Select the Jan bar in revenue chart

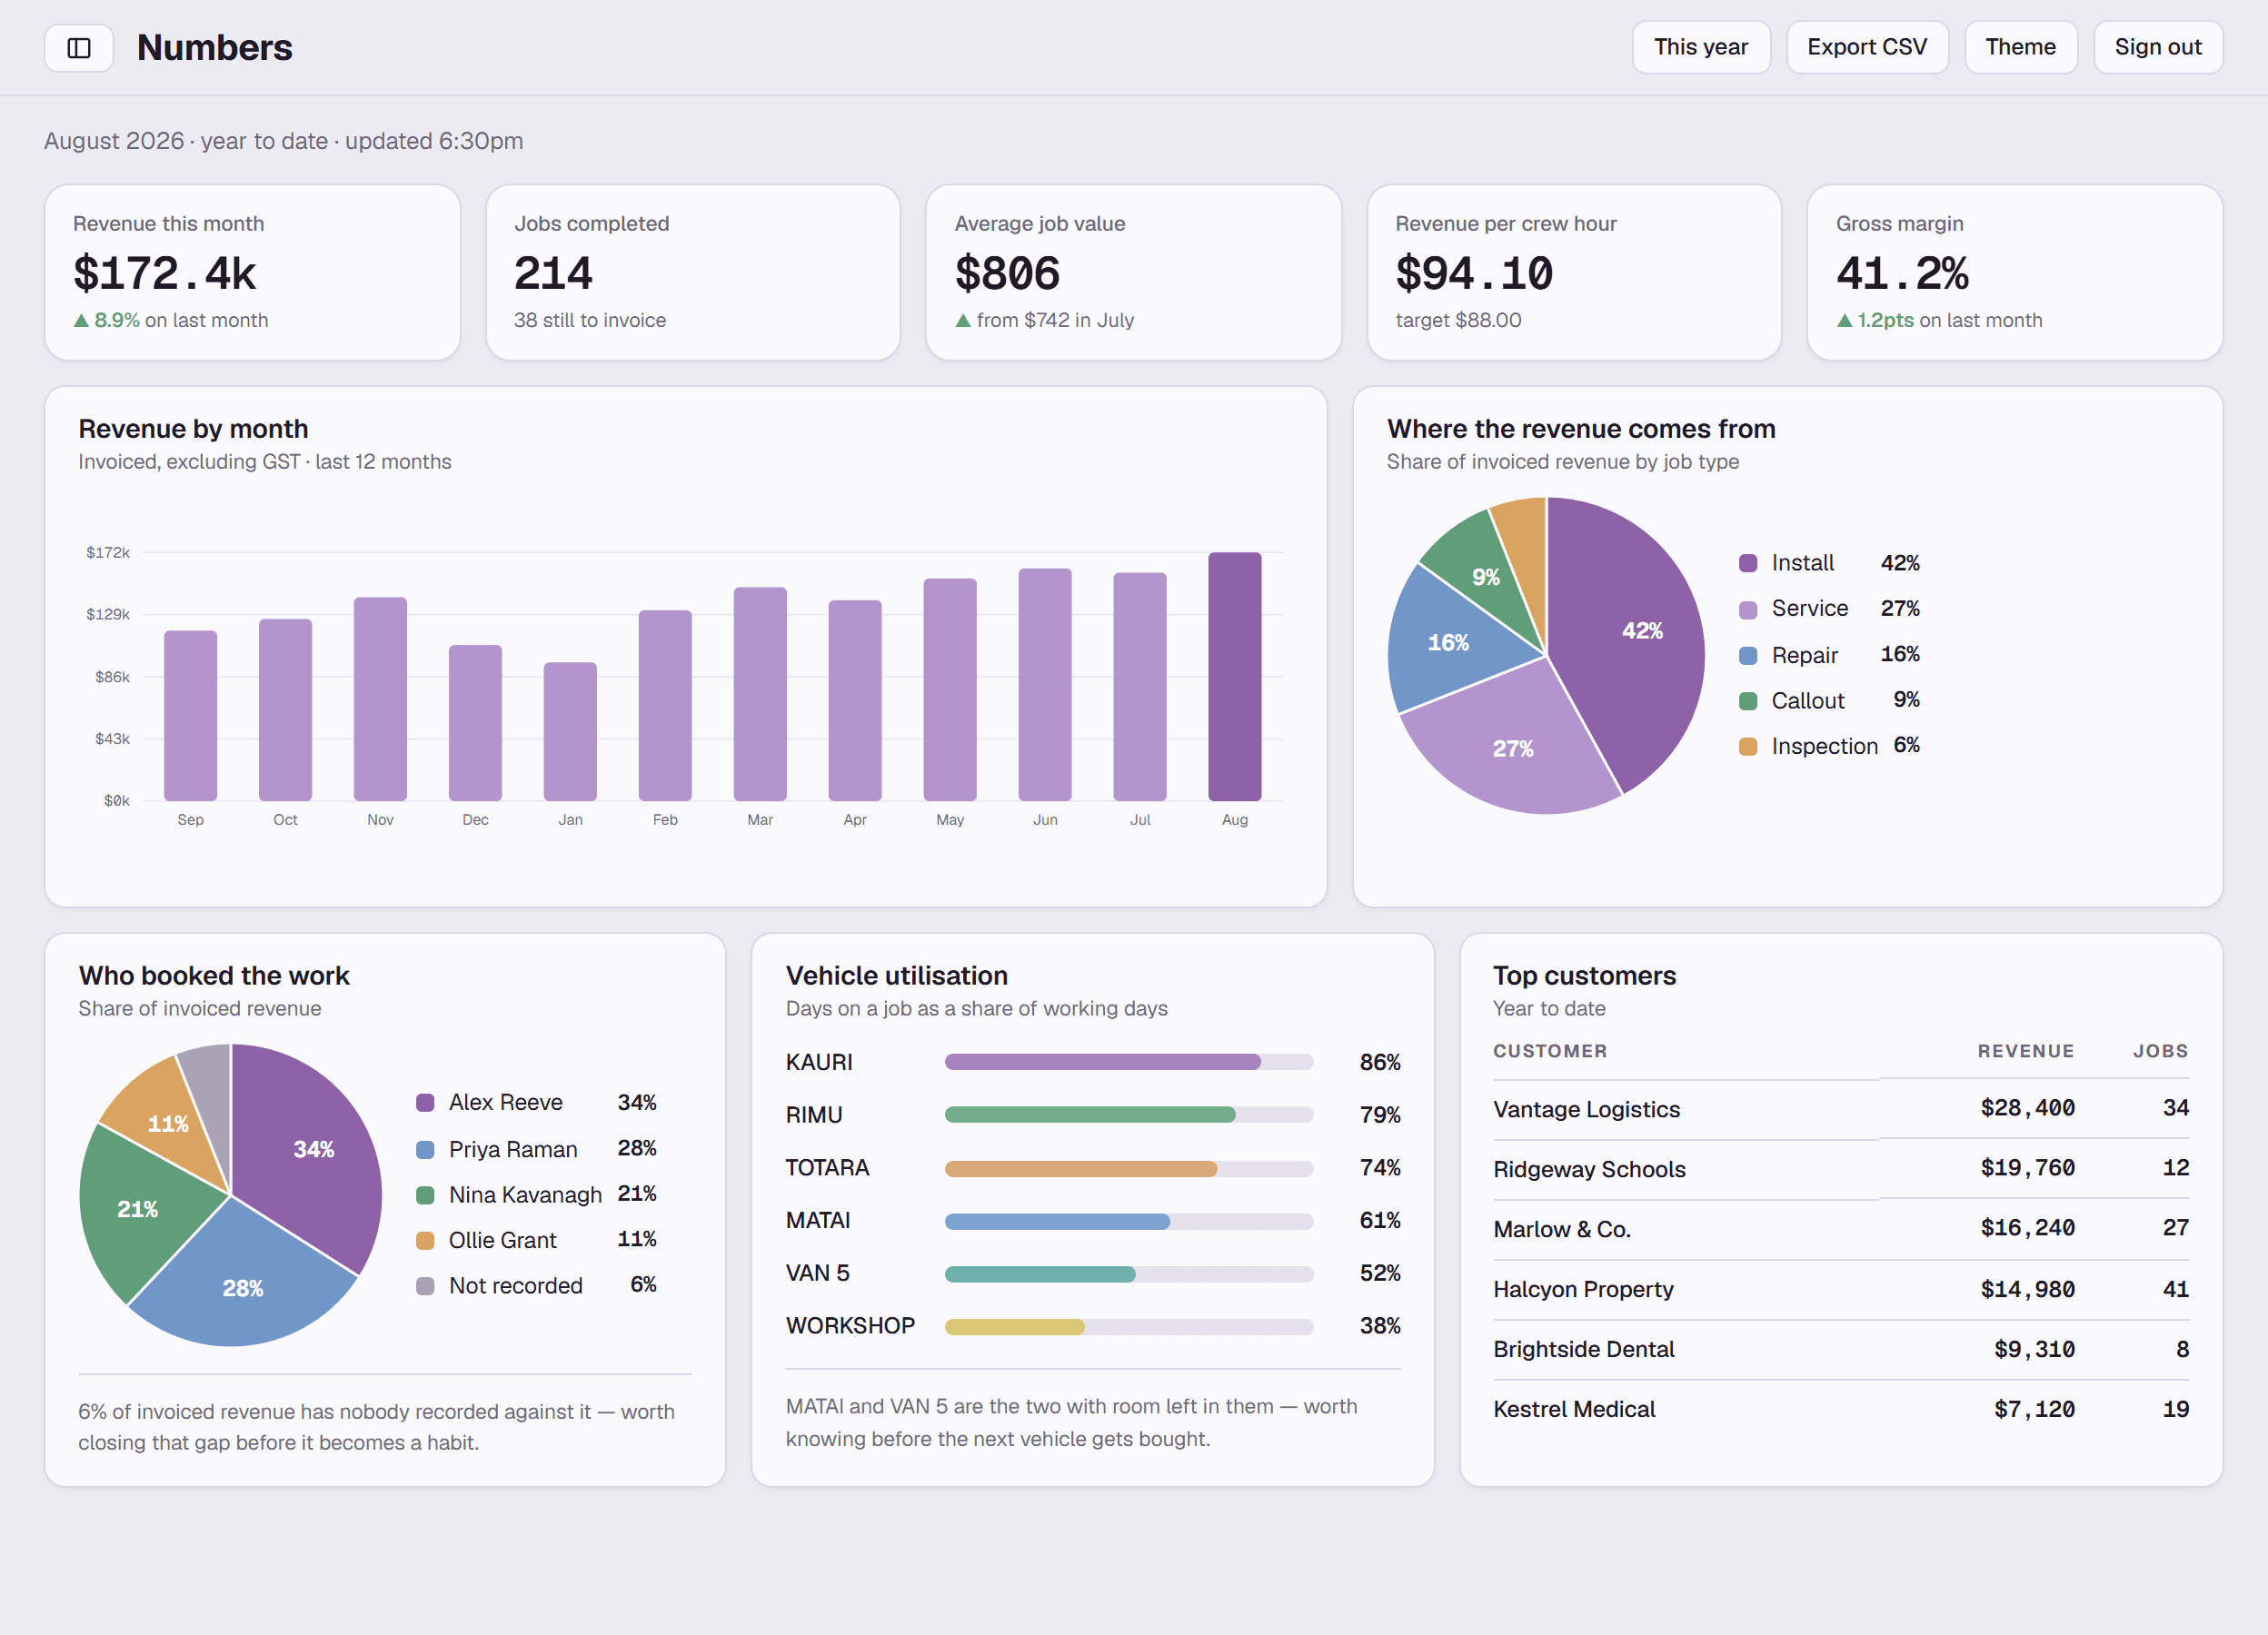570,731
